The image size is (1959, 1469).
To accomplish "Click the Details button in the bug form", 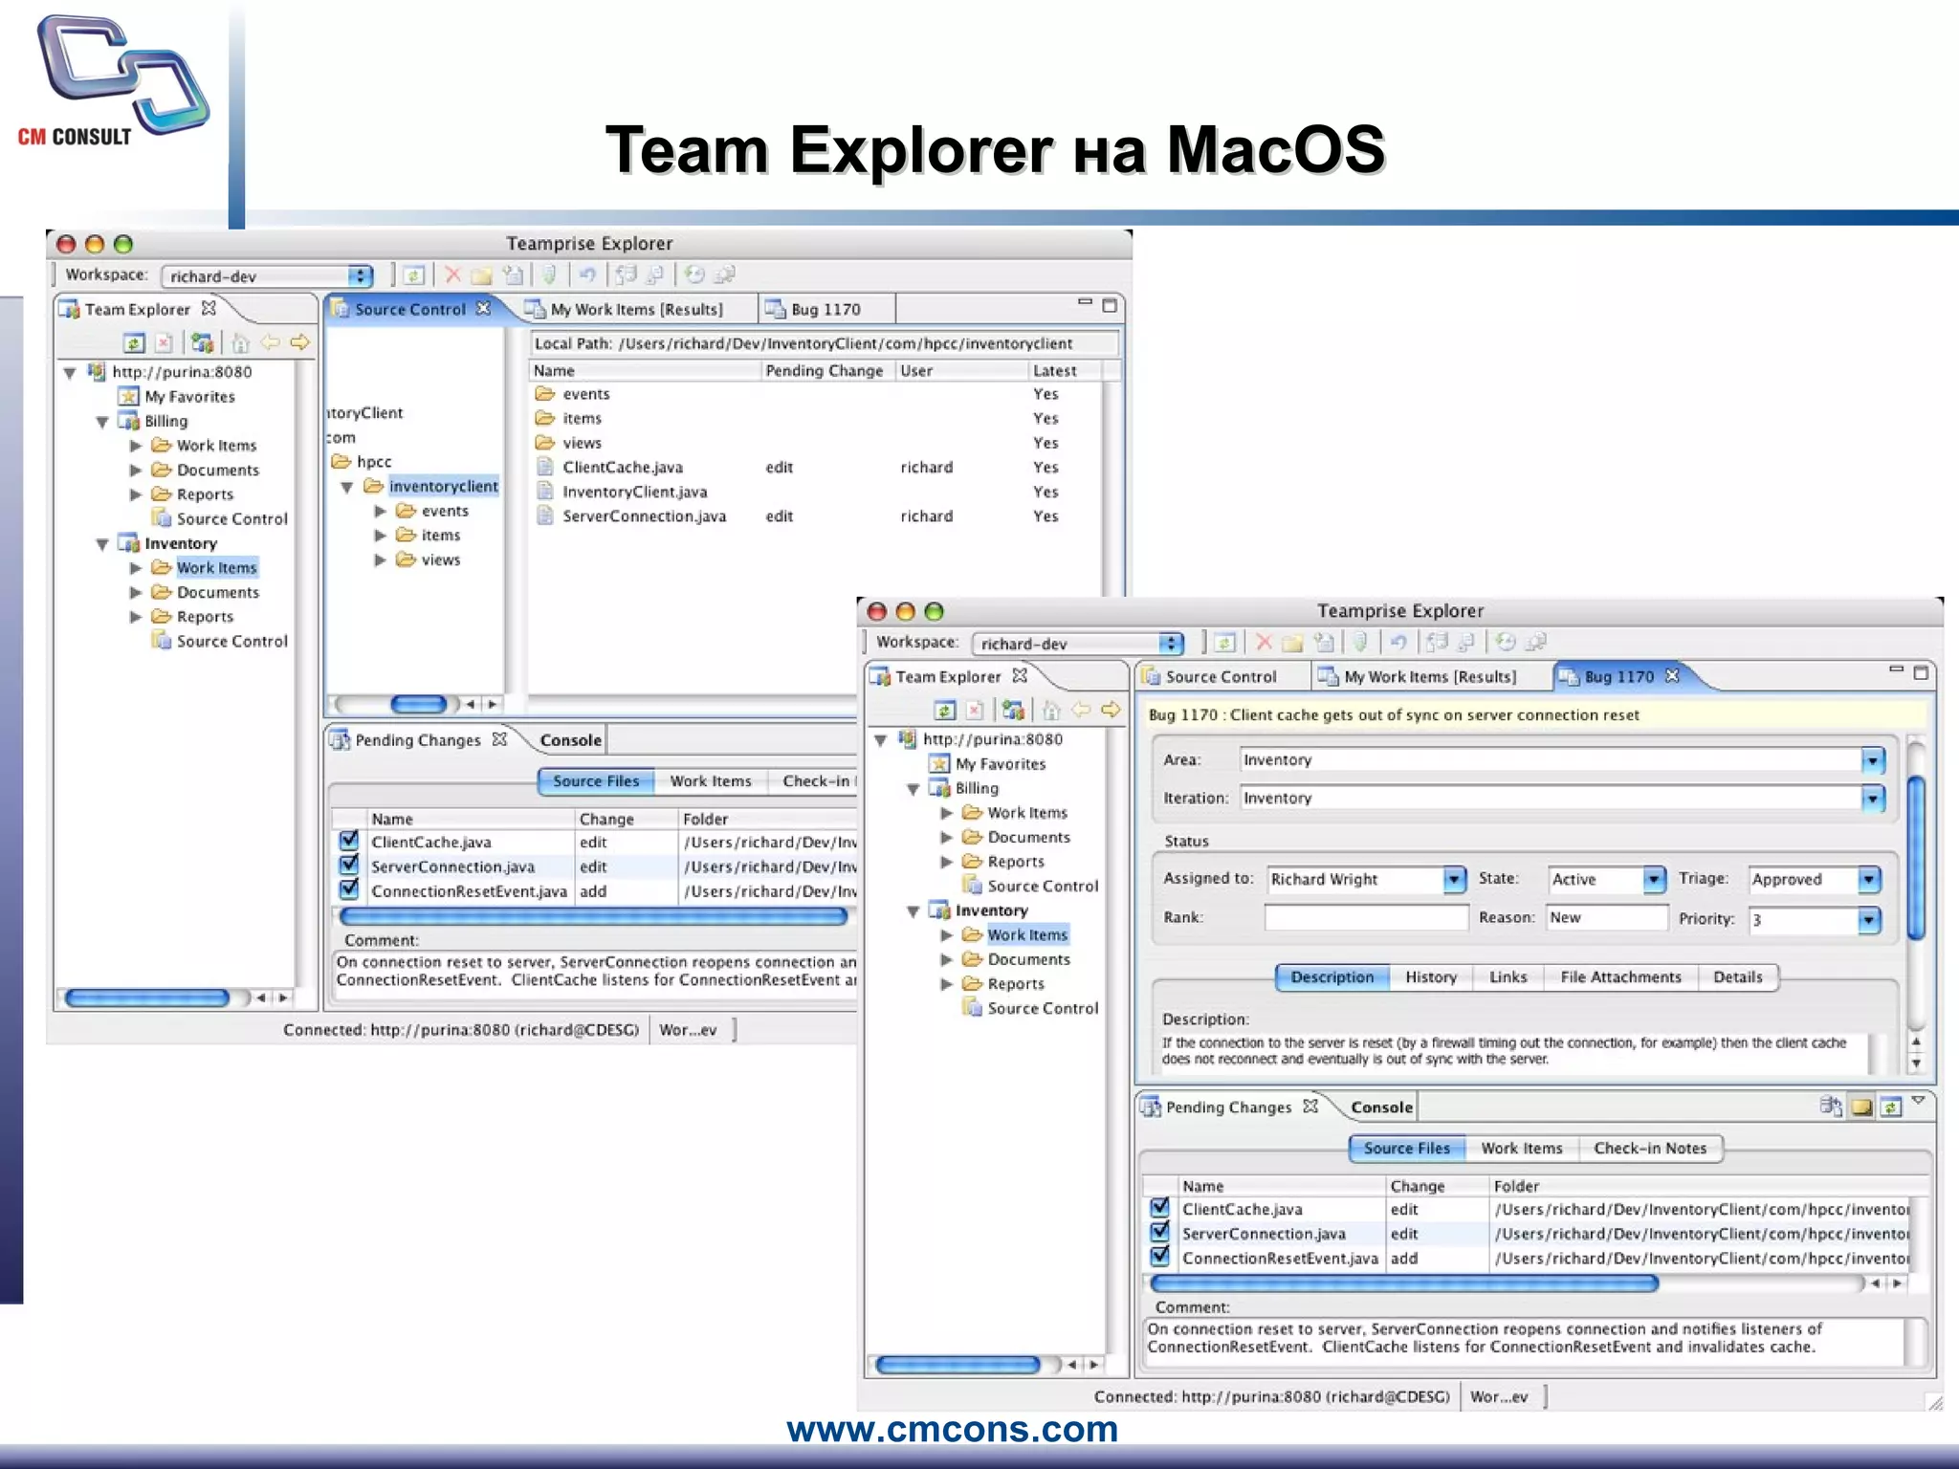I will point(1738,977).
